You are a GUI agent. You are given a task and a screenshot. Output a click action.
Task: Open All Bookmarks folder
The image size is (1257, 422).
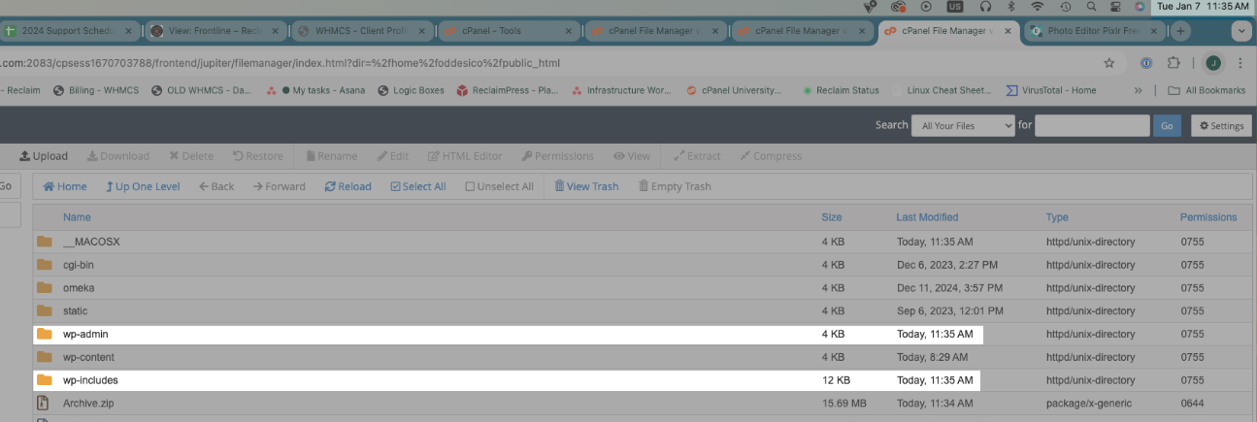click(1207, 90)
